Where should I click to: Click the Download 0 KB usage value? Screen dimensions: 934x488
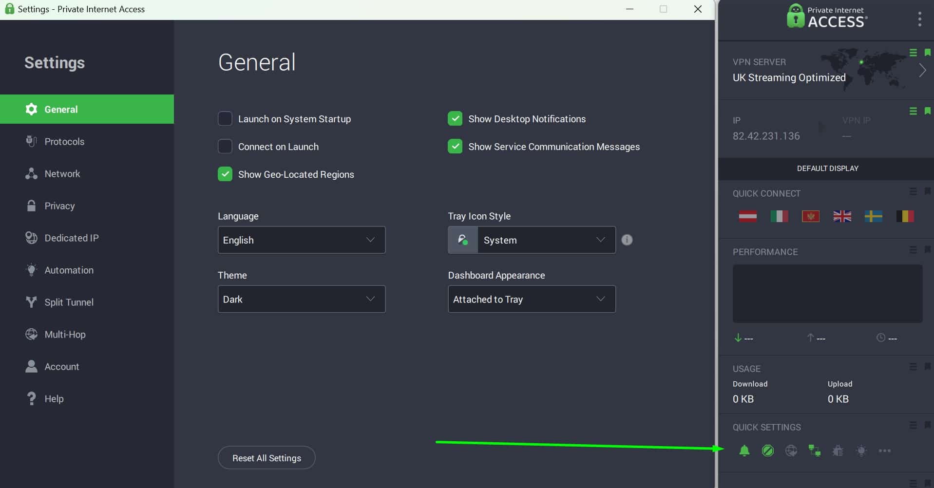click(x=743, y=399)
